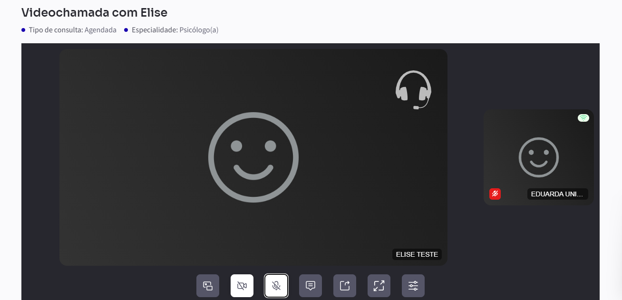Open the chat panel
Image resolution: width=622 pixels, height=300 pixels.
pos(311,286)
